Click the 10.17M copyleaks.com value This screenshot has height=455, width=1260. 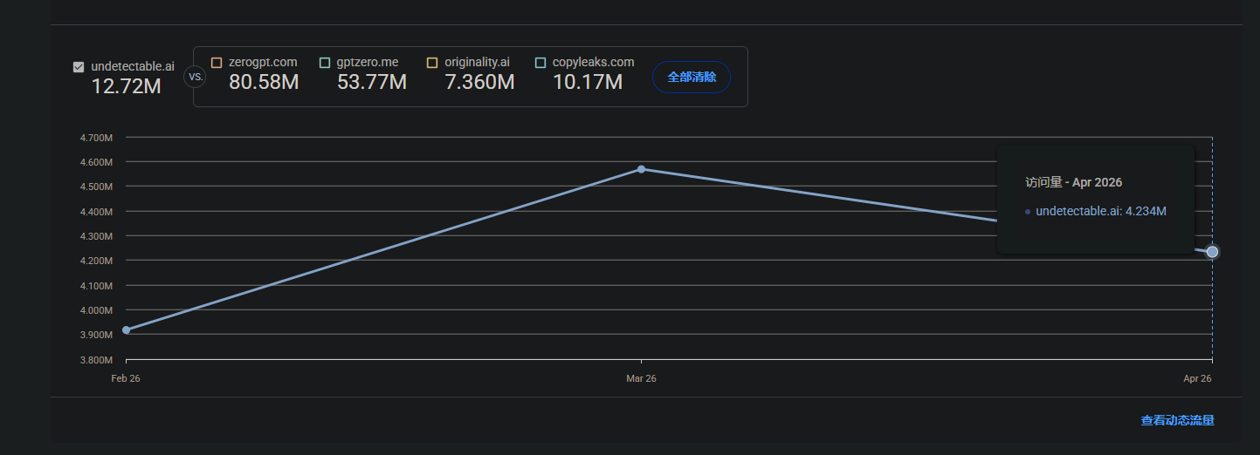coord(588,83)
